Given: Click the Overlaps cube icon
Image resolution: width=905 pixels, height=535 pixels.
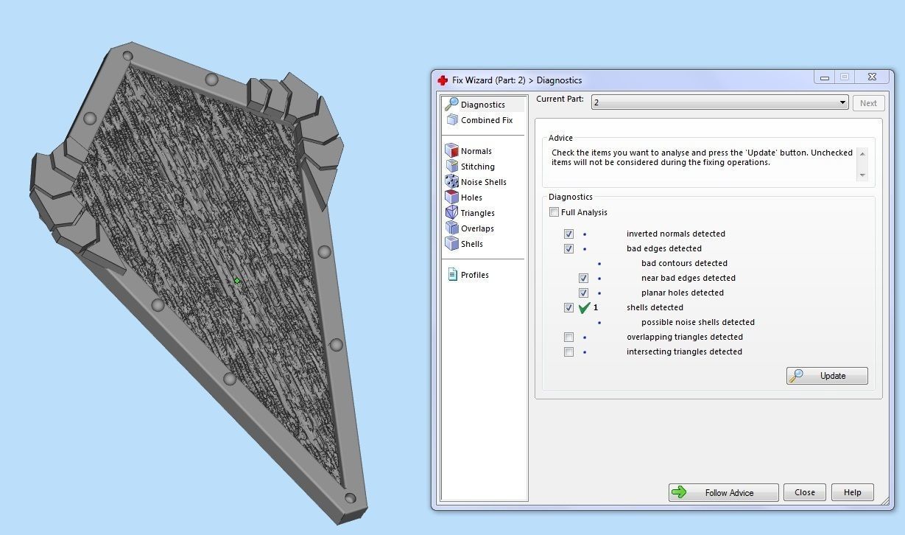Looking at the screenshot, I should click(x=452, y=228).
